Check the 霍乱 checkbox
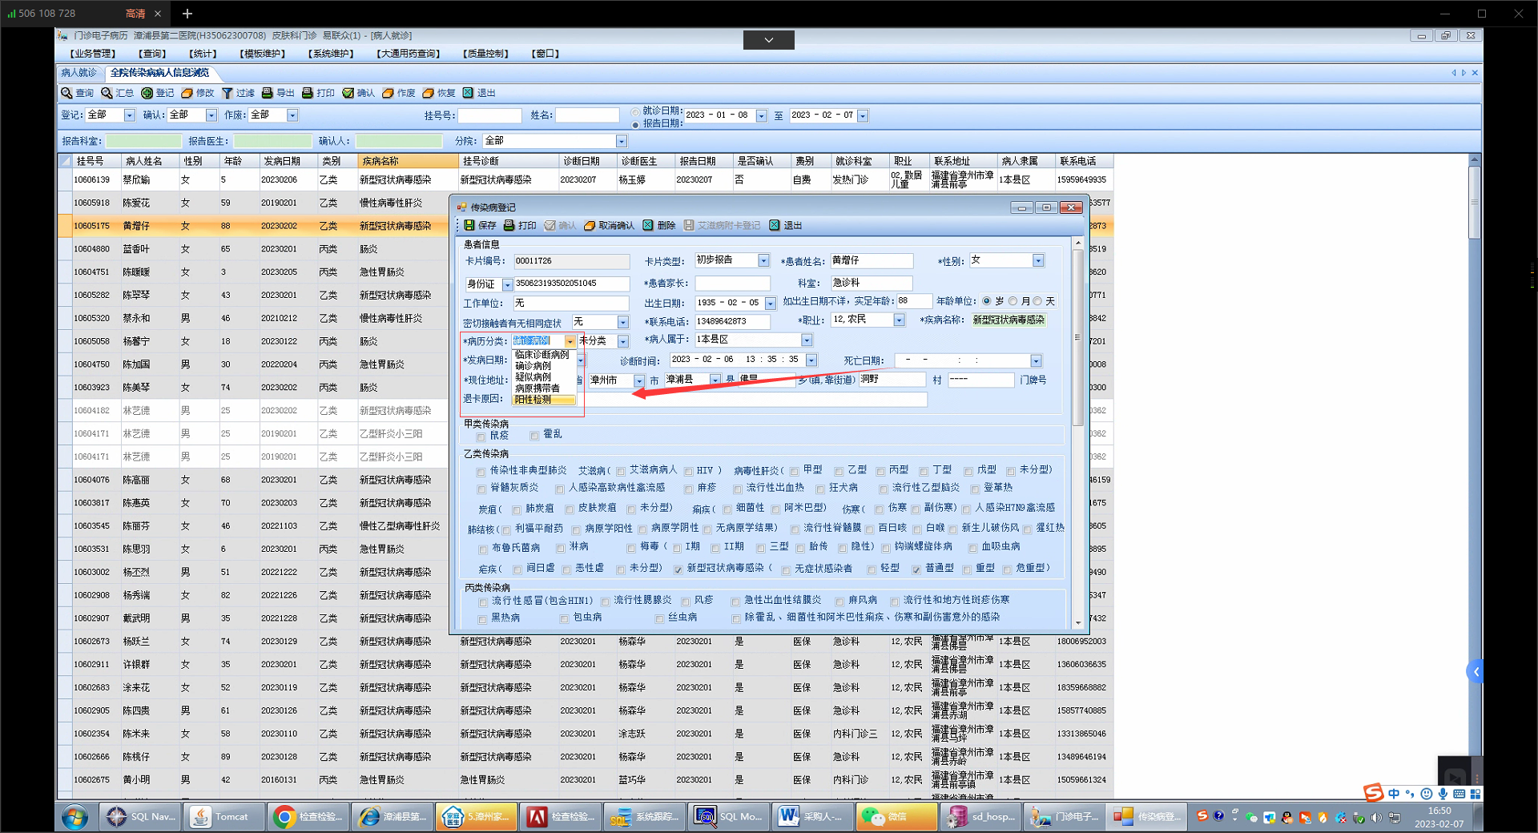The height and width of the screenshot is (833, 1538). (x=534, y=436)
